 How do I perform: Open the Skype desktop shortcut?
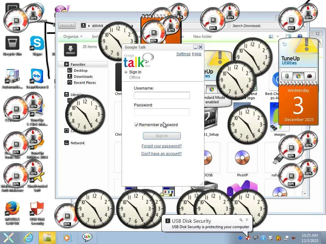tap(37, 46)
